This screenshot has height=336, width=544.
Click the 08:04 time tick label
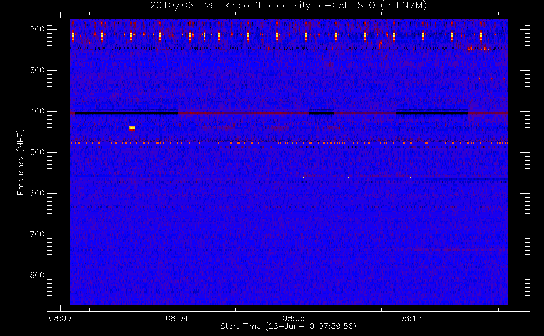177,318
